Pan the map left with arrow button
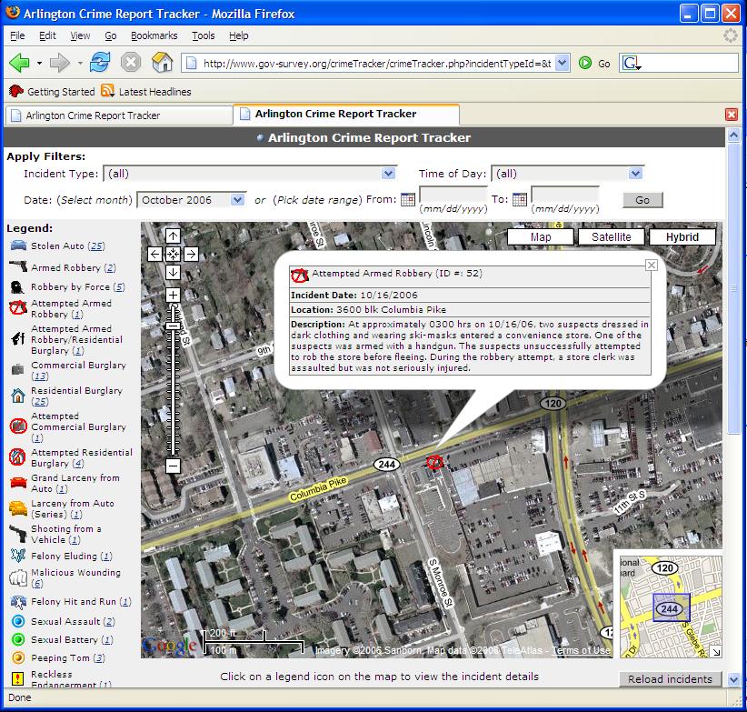The image size is (747, 712). (154, 254)
